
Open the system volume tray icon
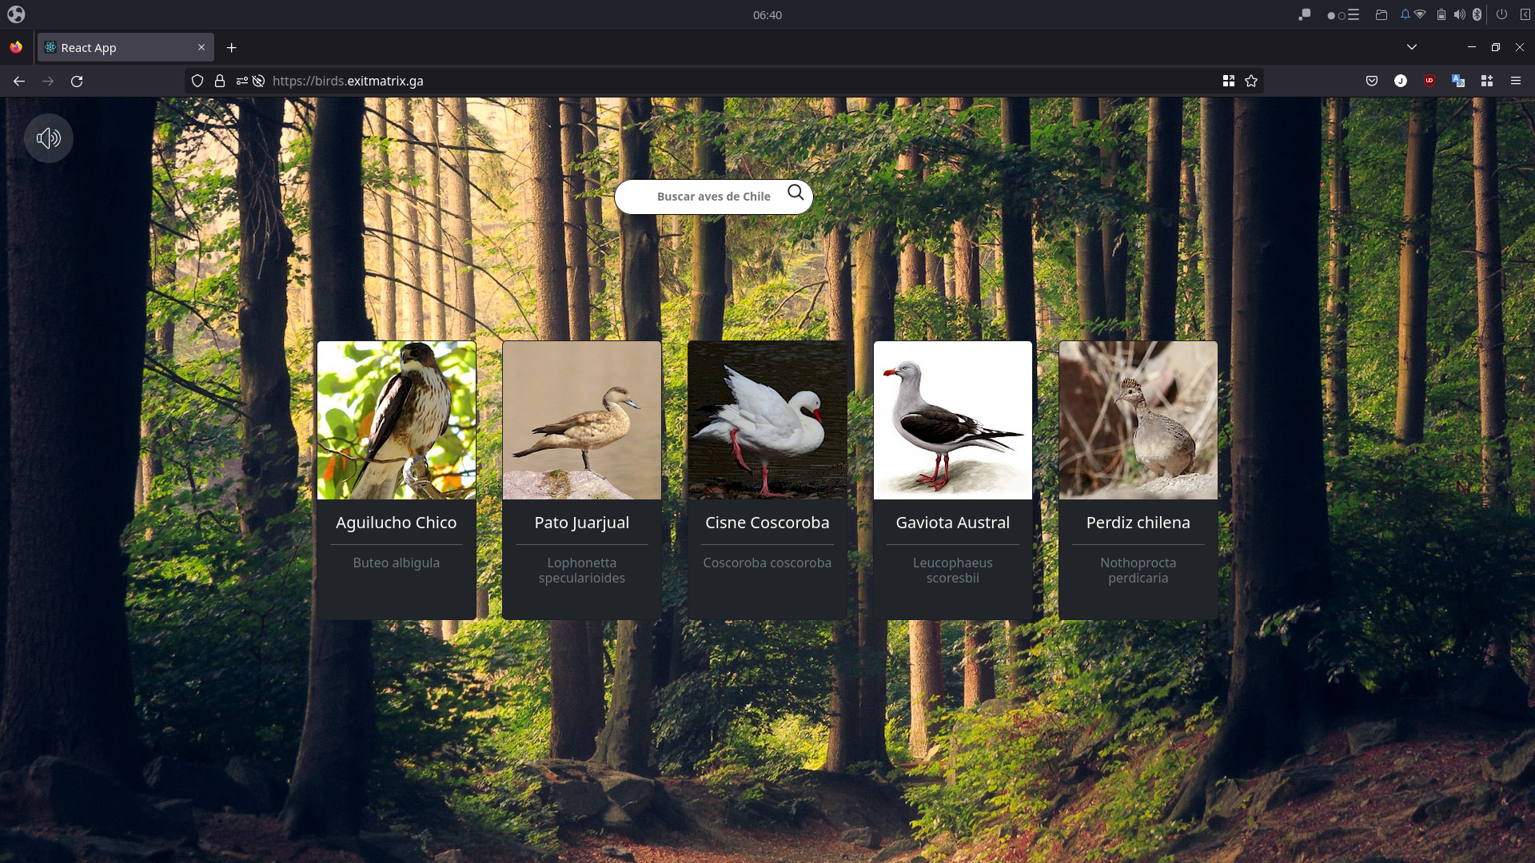(1459, 14)
